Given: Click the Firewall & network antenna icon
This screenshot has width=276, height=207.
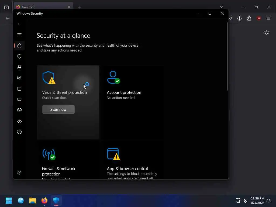Looking at the screenshot, I should 49,154.
